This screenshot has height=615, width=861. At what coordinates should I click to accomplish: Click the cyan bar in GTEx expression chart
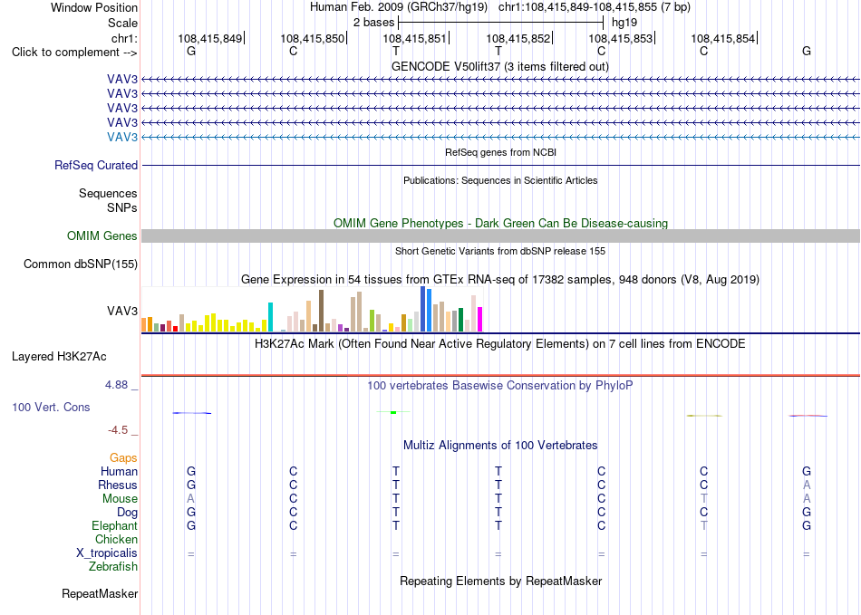pyautogui.click(x=270, y=317)
